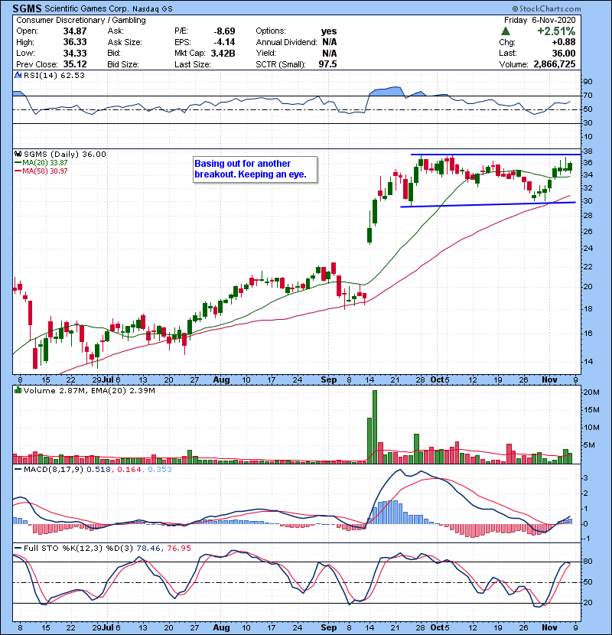Click the SGMS (Daily) candlestick legend icon

(18, 154)
